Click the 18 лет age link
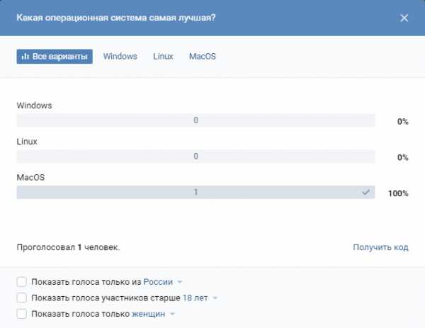The height and width of the screenshot is (328, 425). (195, 298)
